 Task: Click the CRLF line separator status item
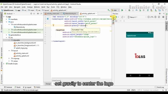tap(133, 90)
